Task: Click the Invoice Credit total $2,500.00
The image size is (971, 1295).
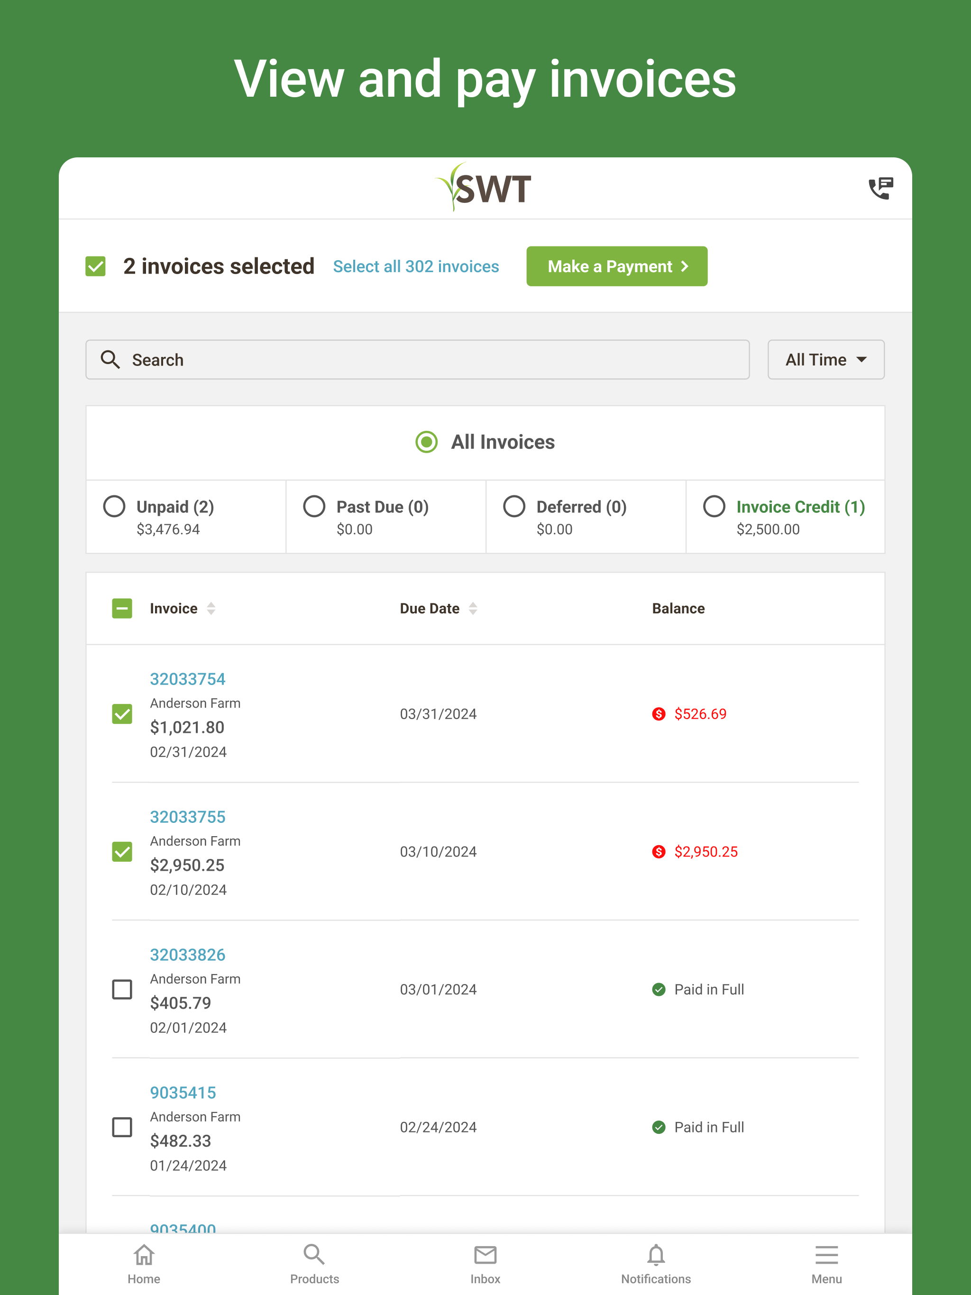Action: [x=768, y=529]
